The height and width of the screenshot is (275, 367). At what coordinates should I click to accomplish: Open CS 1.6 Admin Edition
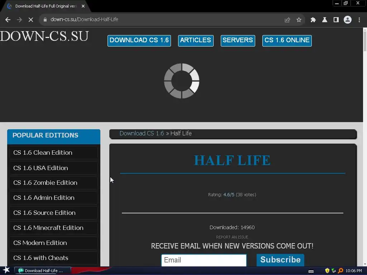coord(54,198)
